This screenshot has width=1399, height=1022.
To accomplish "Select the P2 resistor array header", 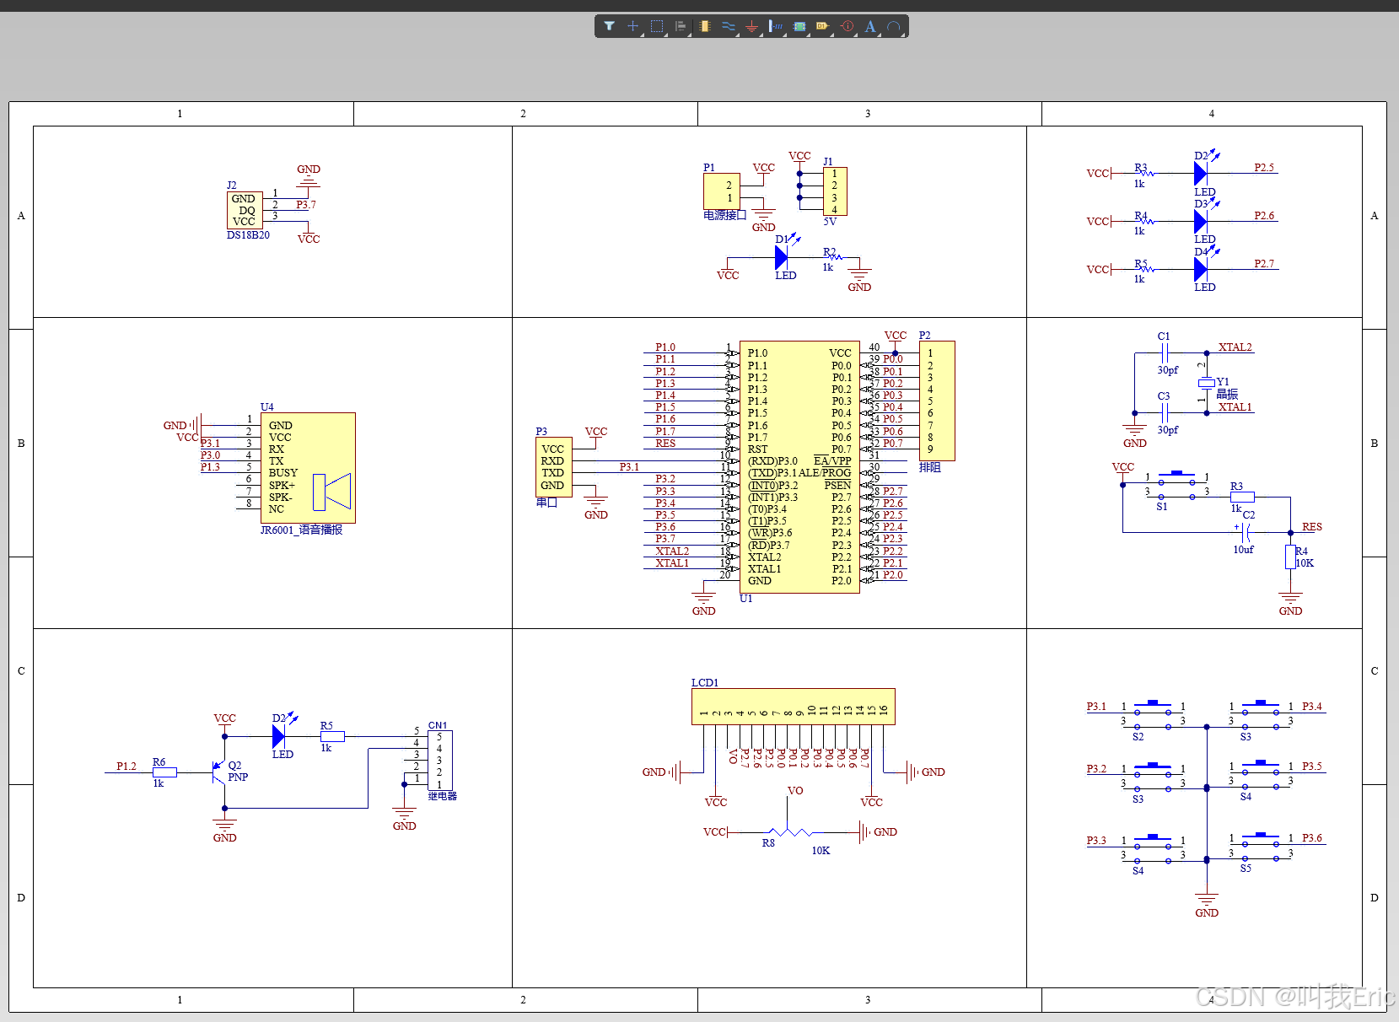I will 937,401.
